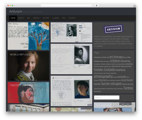
Task: Click the round icon right of the address bar
Action: click(97, 5)
